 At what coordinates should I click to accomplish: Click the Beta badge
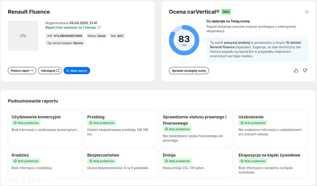[x=226, y=12]
